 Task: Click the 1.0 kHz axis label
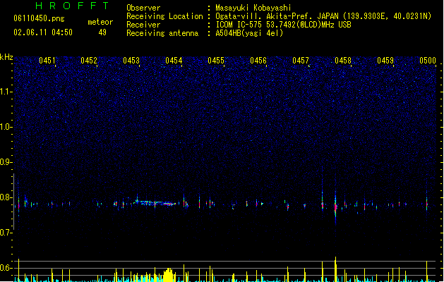coord(6,127)
